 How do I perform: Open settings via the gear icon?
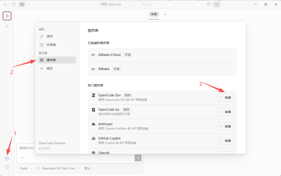tap(7, 159)
